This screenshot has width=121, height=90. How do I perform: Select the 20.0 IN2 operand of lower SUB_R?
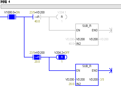click(x=71, y=84)
